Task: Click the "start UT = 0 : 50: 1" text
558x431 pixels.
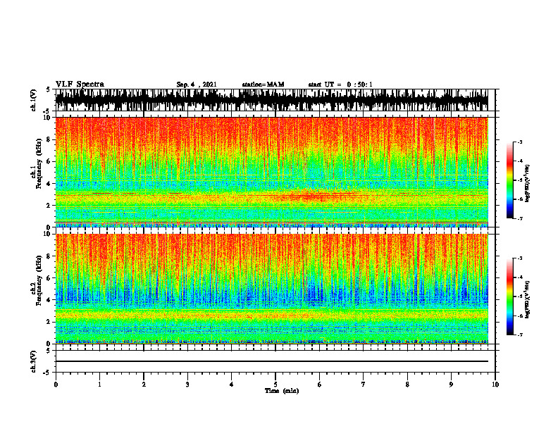Action: tap(340, 85)
